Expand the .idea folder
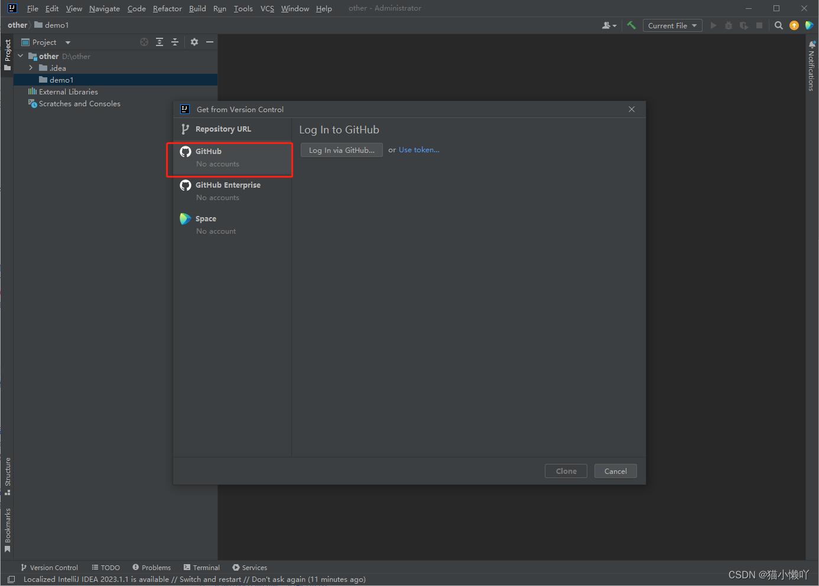Screen dimensions: 819x586 (31, 68)
